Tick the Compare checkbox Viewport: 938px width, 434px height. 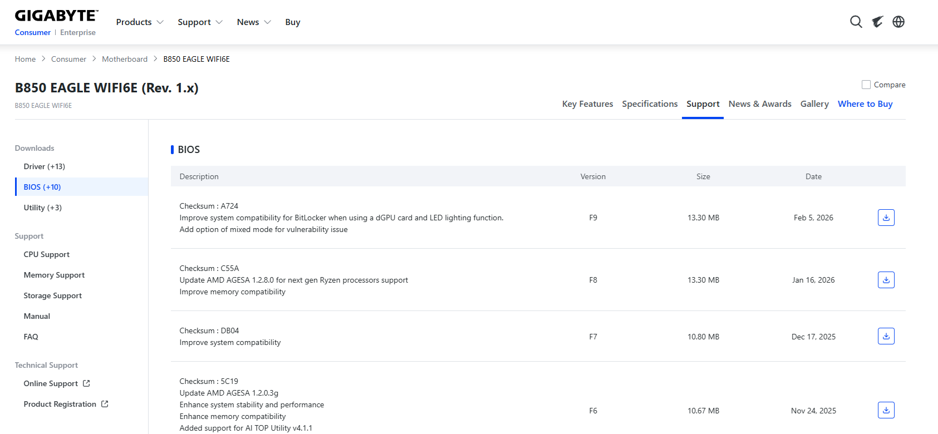pos(866,85)
